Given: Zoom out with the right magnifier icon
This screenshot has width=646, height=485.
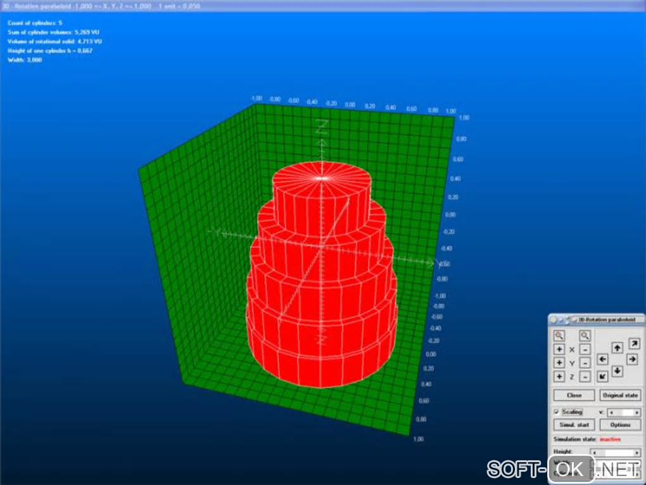Looking at the screenshot, I should click(x=585, y=336).
